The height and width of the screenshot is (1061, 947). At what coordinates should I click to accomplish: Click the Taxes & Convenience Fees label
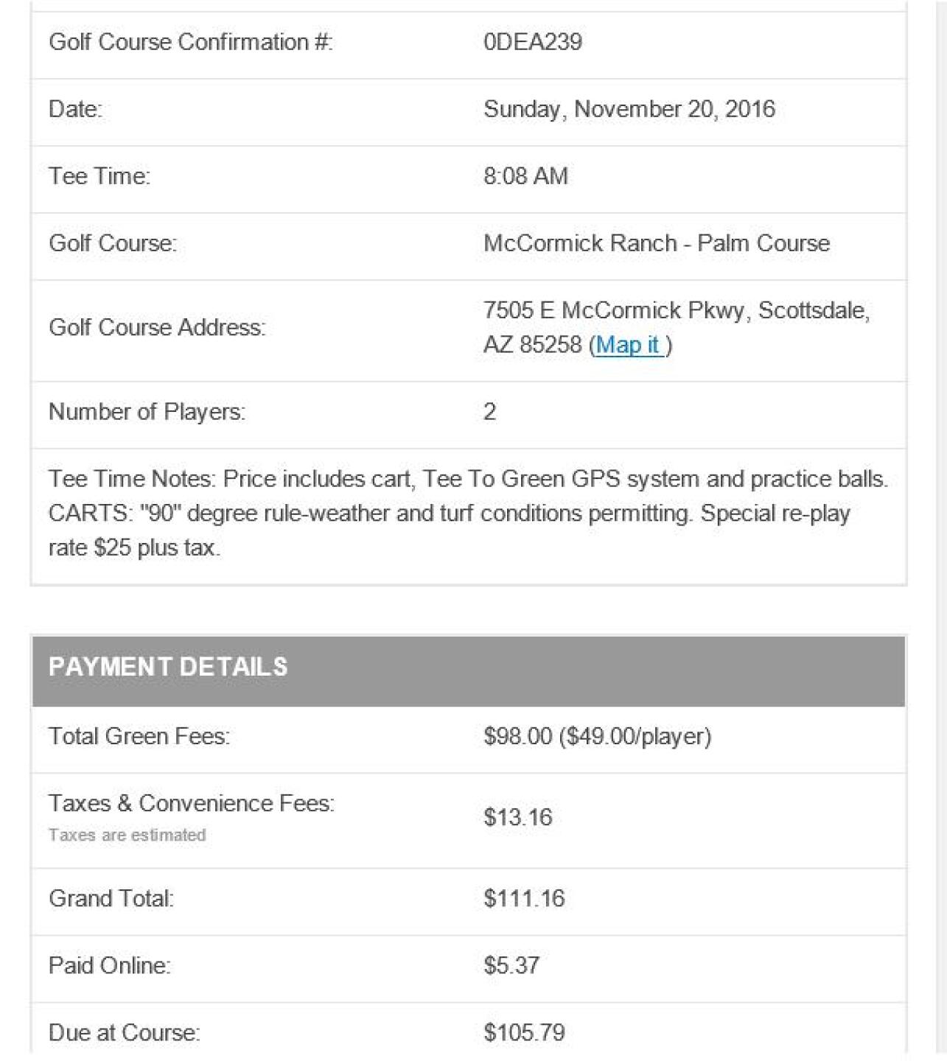191,803
